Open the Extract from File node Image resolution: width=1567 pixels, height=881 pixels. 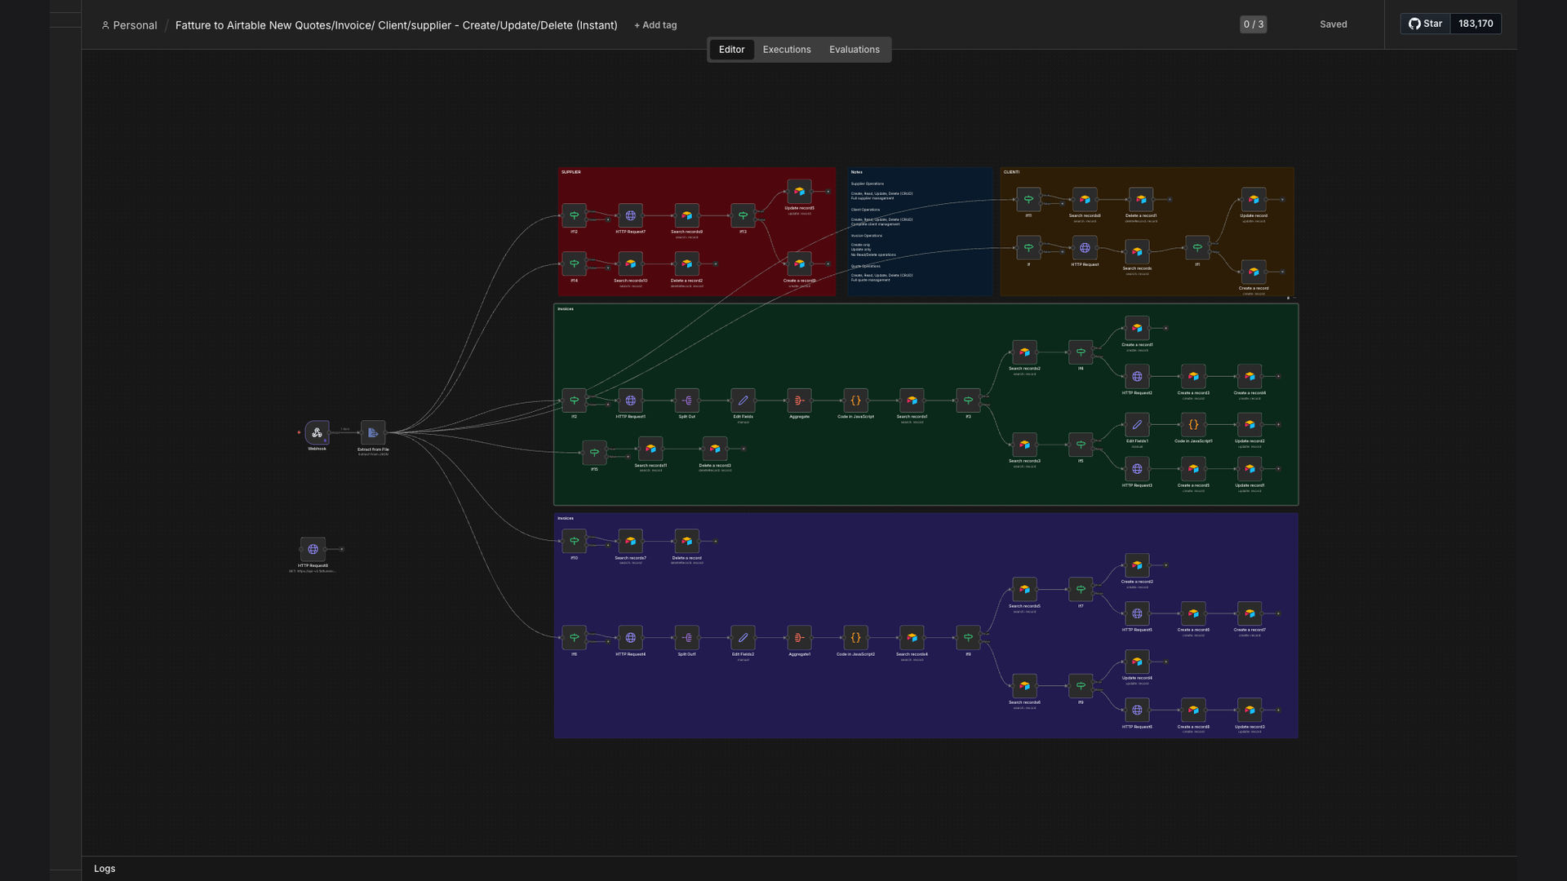(373, 432)
